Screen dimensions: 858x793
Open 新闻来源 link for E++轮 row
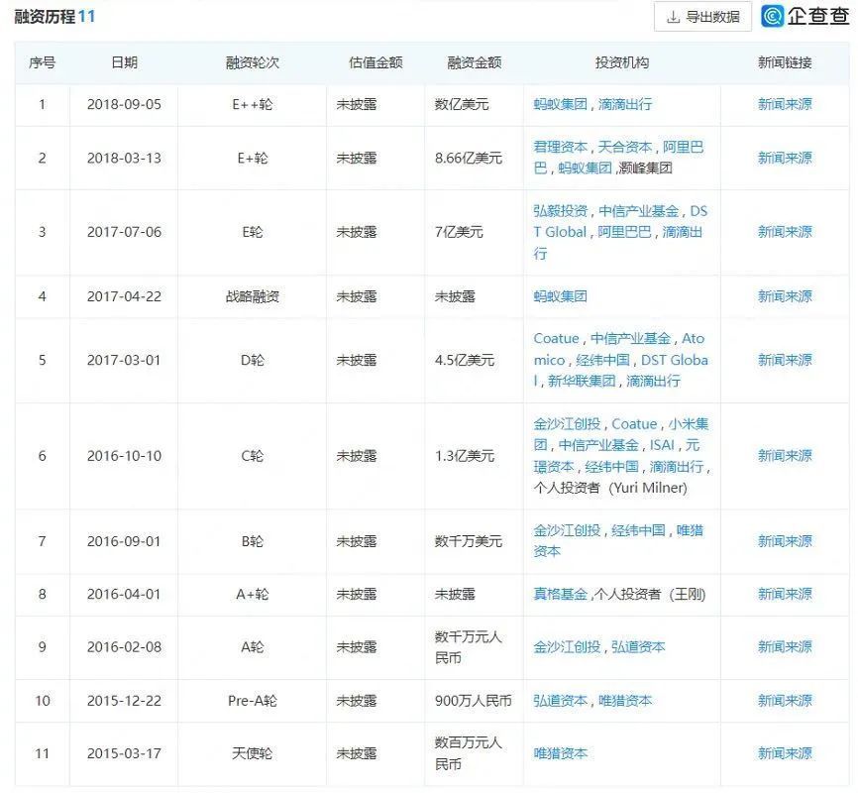tap(784, 104)
